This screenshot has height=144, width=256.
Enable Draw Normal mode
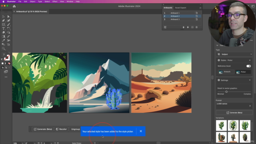(x=2, y=68)
